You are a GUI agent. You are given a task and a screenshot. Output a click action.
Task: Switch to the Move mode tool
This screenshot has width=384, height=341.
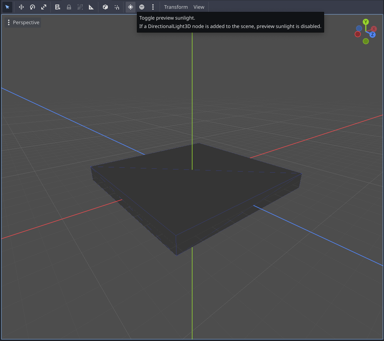click(x=21, y=7)
